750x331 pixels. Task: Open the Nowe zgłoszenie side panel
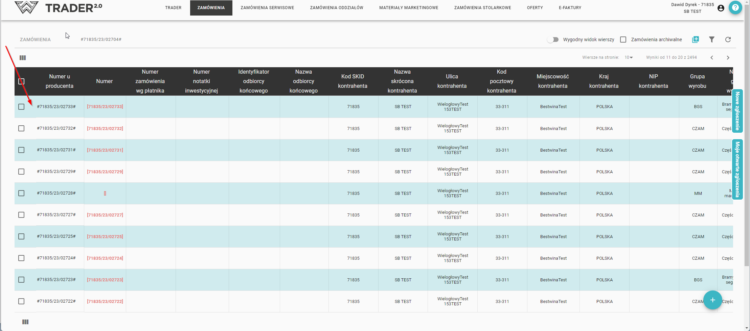(x=737, y=111)
